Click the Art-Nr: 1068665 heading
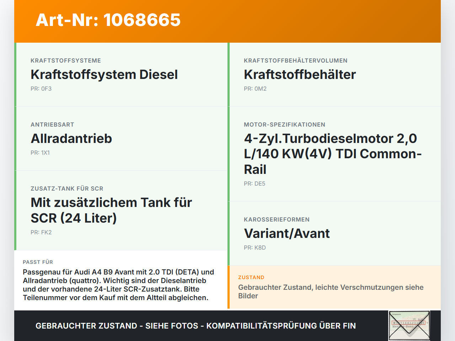Viewport: 455px width, 341px height. (108, 20)
